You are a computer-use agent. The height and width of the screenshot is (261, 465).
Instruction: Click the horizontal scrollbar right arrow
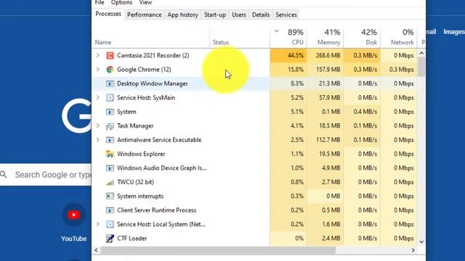click(413, 250)
